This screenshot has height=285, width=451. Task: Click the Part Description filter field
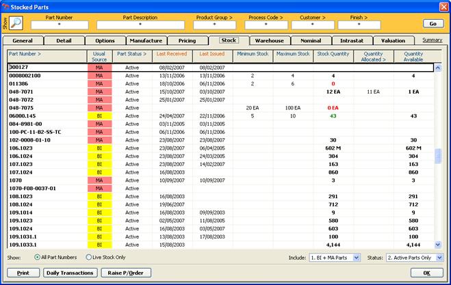point(141,25)
